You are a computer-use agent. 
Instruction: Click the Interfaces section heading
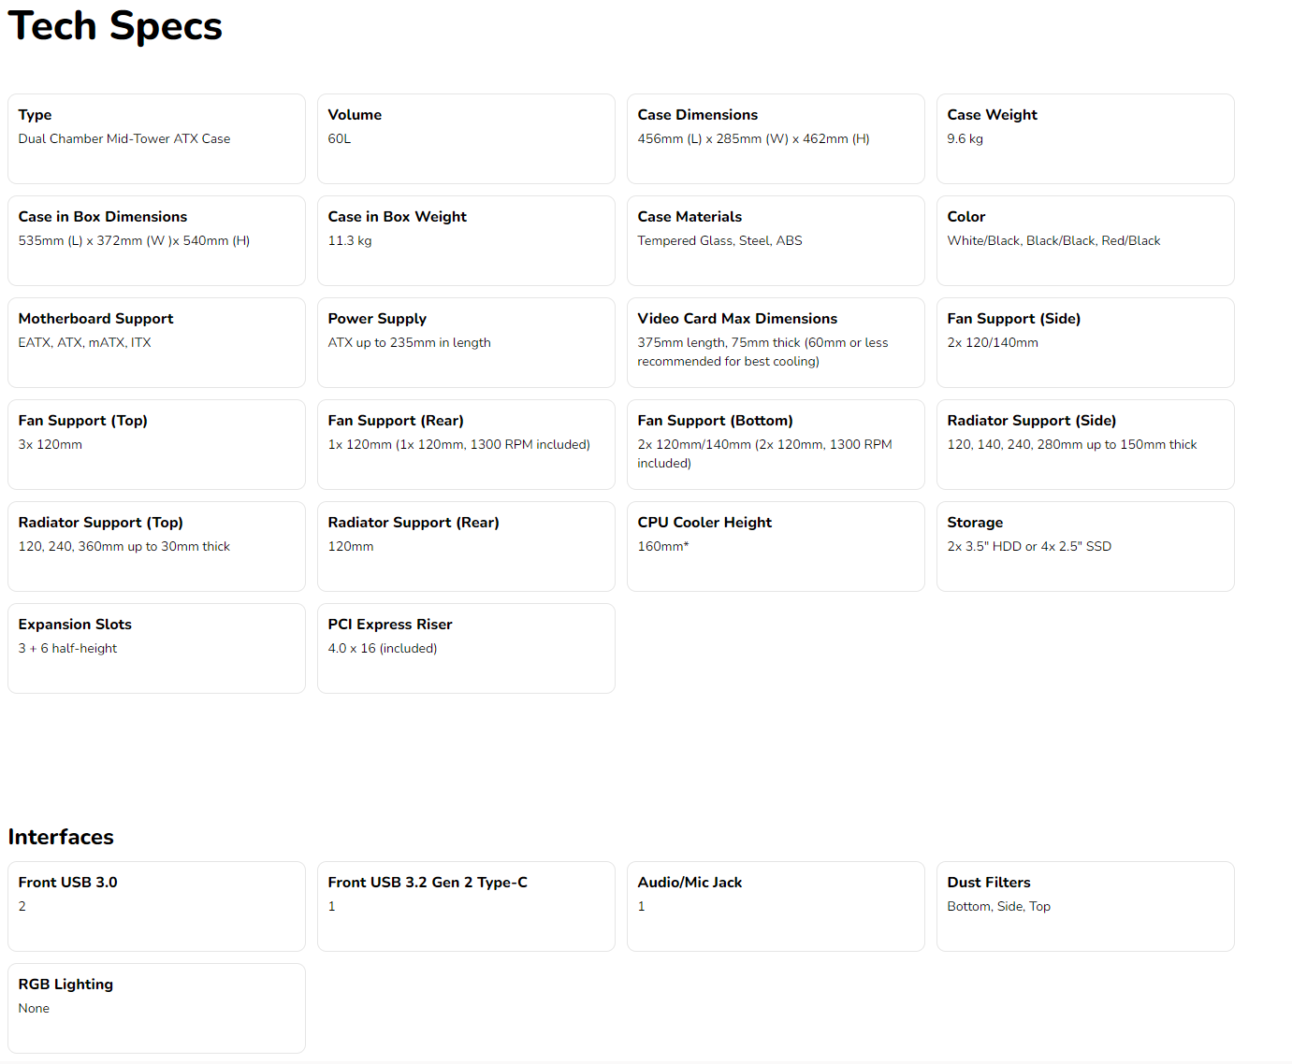[x=61, y=837]
